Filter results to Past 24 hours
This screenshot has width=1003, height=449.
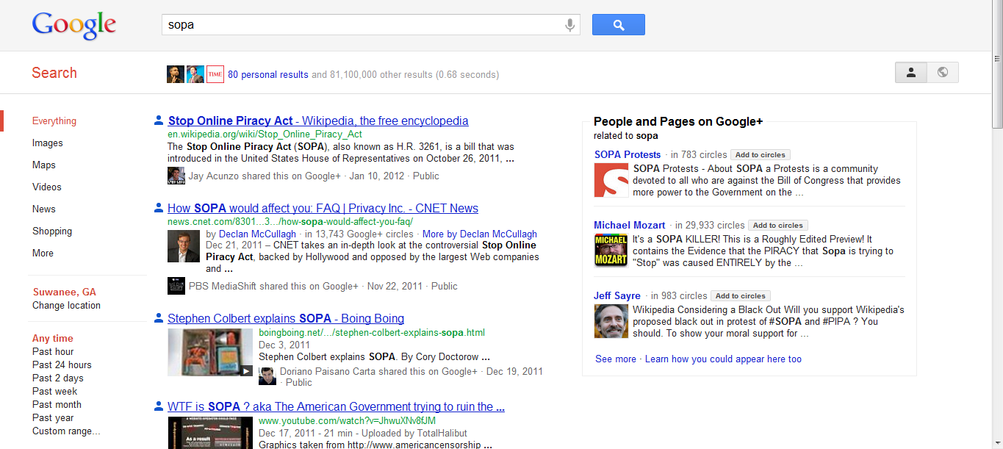[62, 365]
